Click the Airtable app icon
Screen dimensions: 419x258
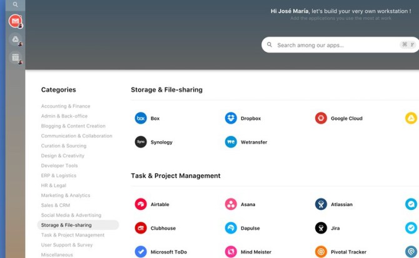pos(141,204)
